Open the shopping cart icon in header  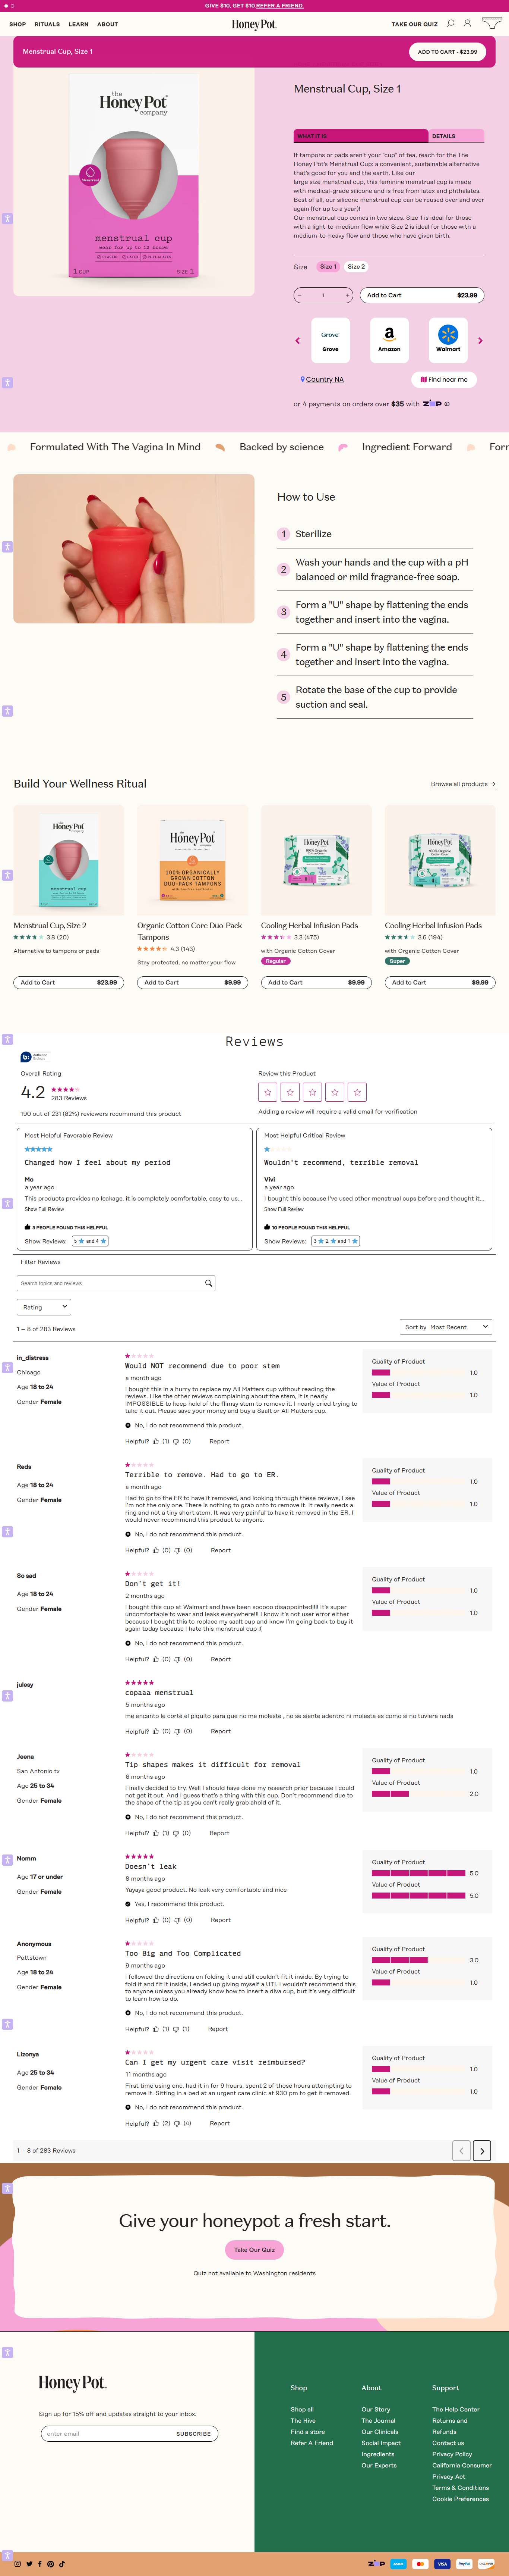(x=492, y=23)
